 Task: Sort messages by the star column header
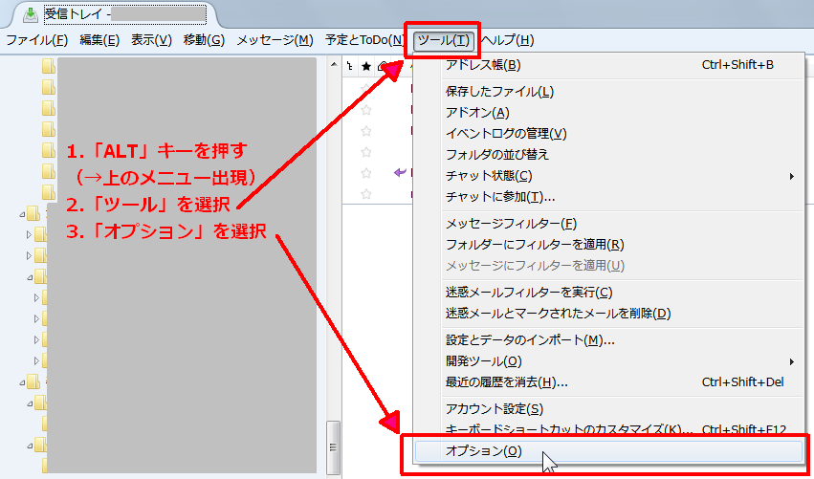(365, 66)
